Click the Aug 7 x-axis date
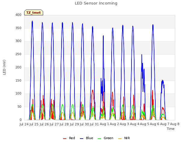Image resolution: width=193 pixels, height=144 pixels. click(165, 124)
